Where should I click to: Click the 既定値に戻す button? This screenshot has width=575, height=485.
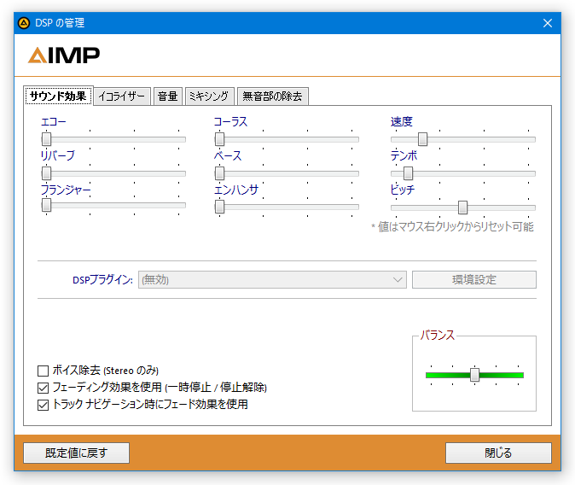point(76,453)
